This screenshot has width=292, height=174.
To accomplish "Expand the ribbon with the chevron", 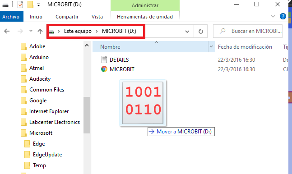I will (273, 16).
